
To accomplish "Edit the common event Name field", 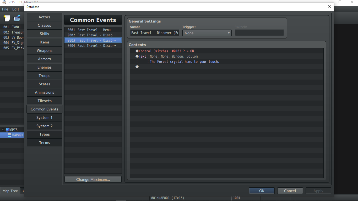I will click(x=155, y=33).
